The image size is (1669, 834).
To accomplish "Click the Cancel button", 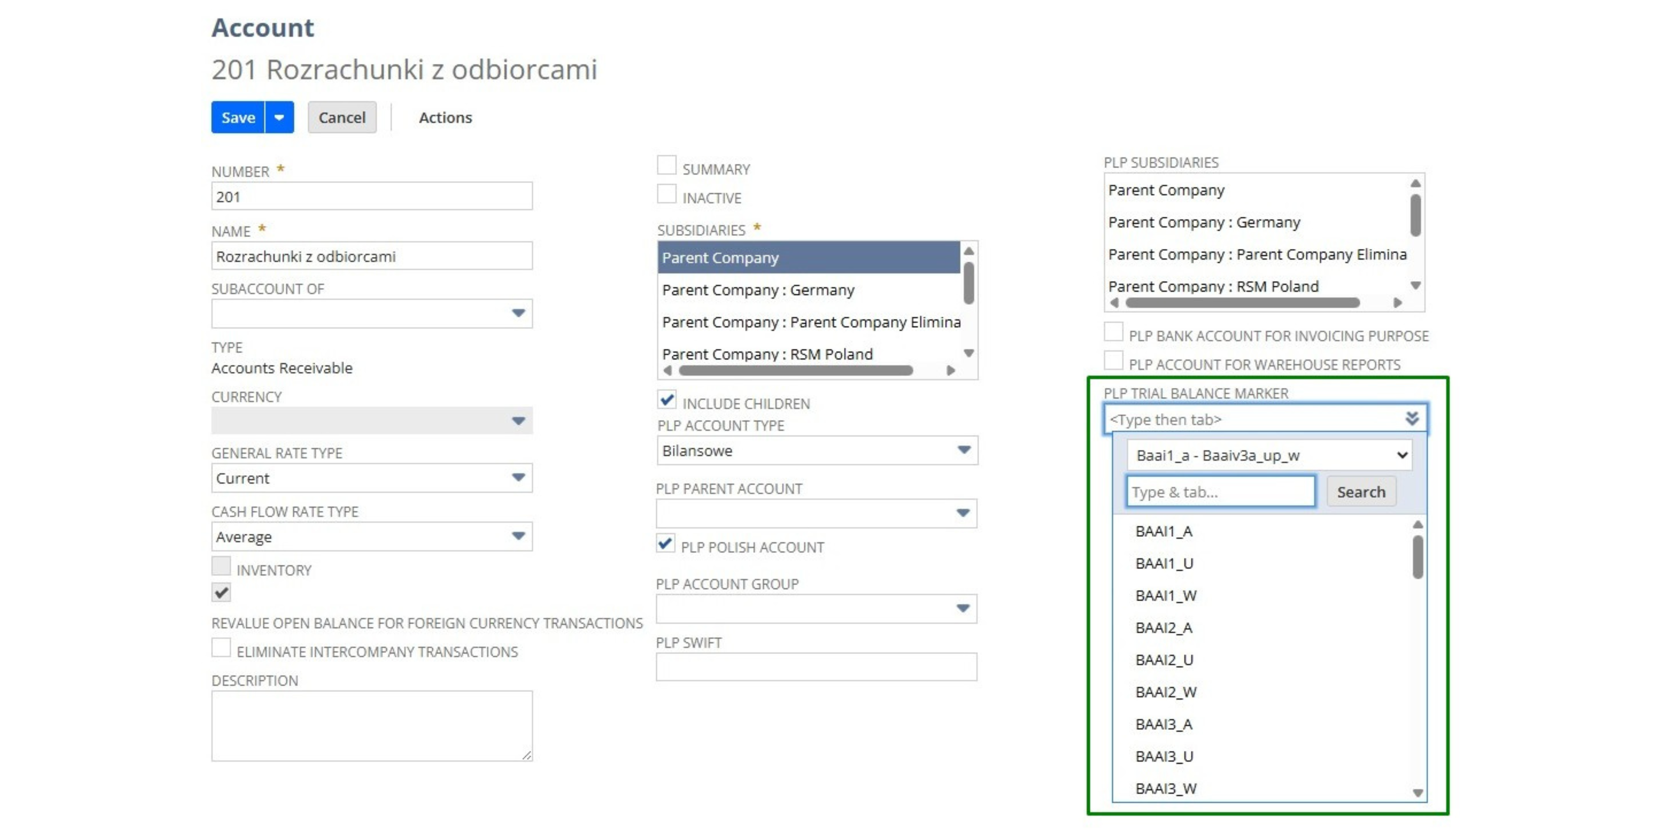I will pos(342,117).
